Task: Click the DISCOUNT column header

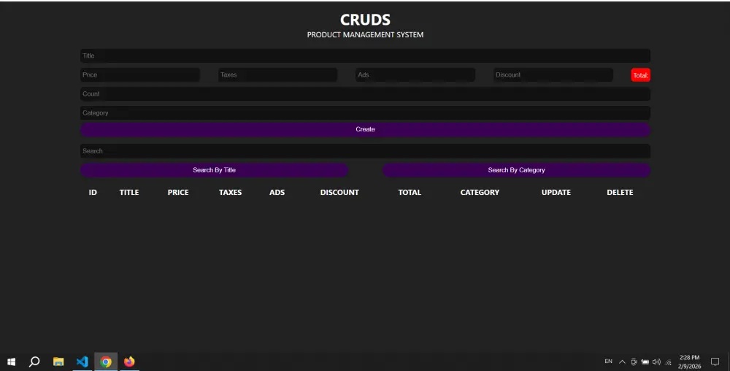Action: coord(339,192)
